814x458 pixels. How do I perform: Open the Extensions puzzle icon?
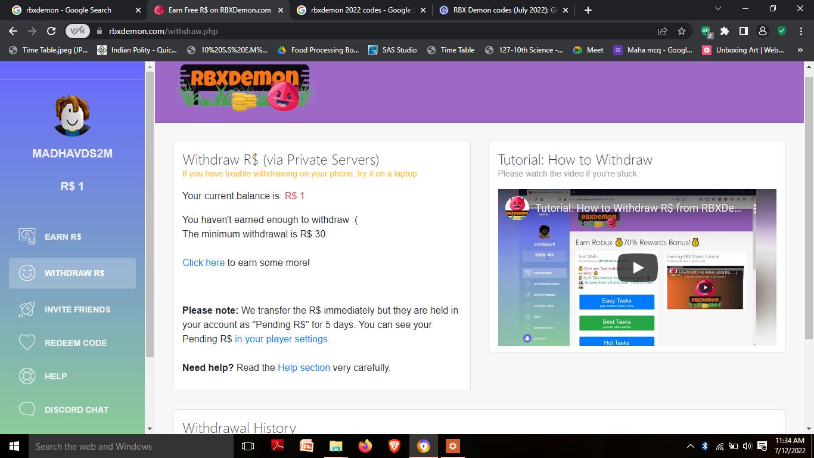[725, 31]
